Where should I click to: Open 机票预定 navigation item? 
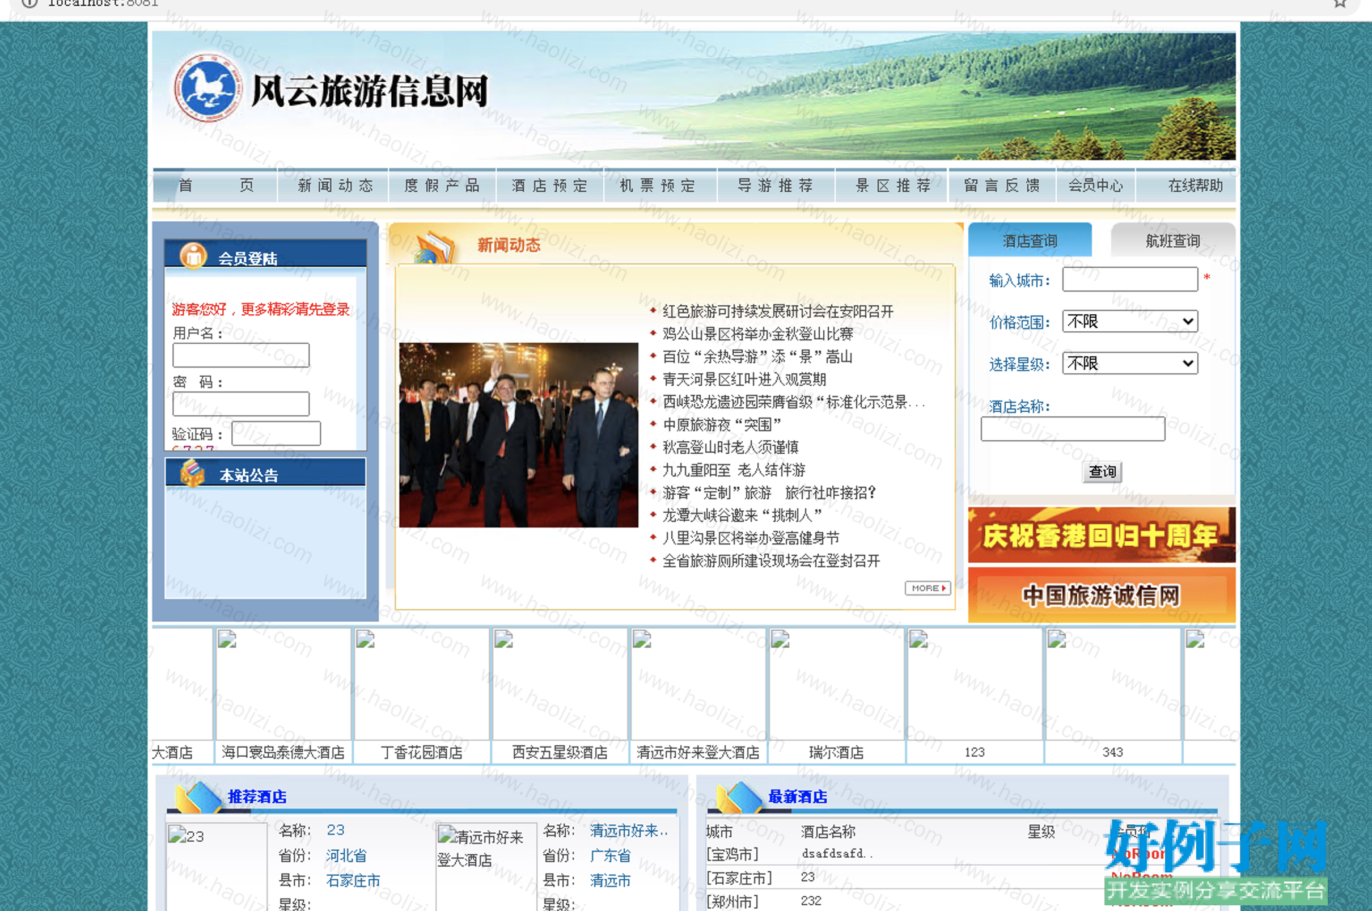tap(658, 185)
